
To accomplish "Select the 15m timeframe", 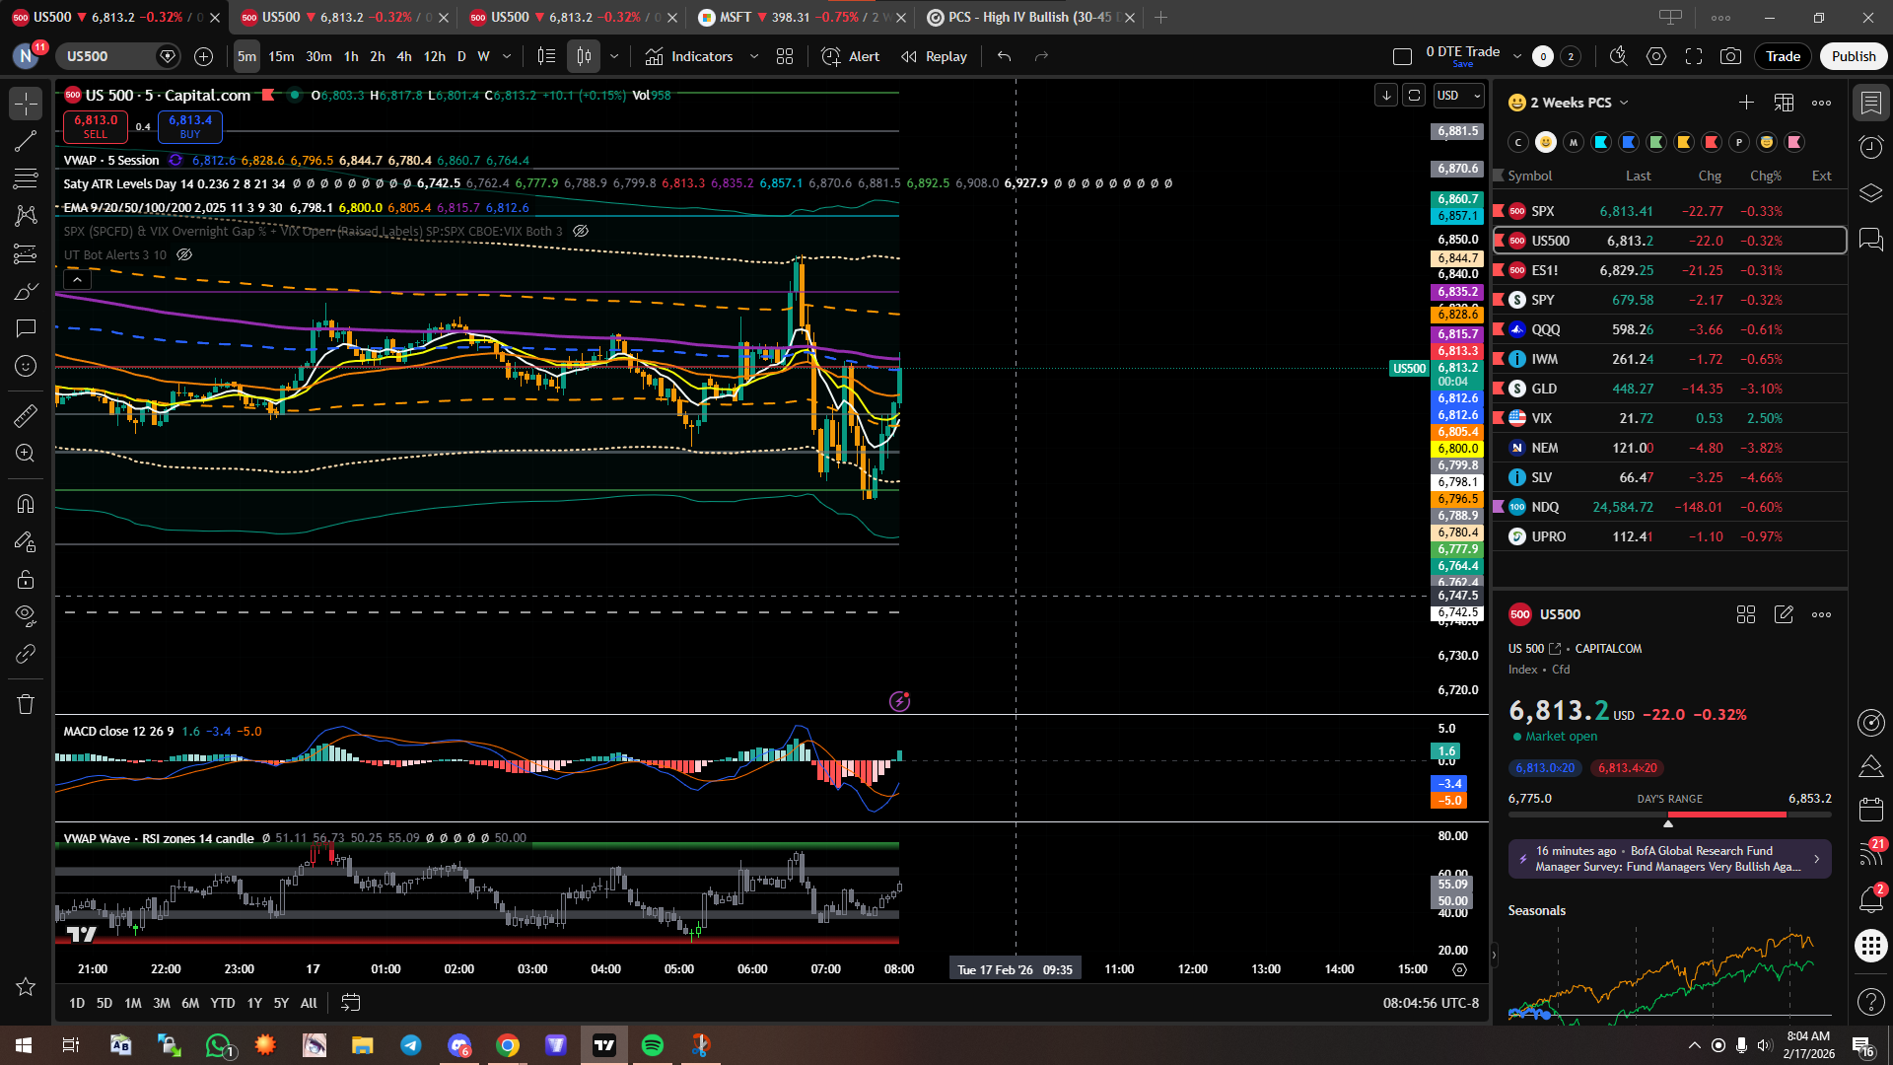I will (281, 56).
